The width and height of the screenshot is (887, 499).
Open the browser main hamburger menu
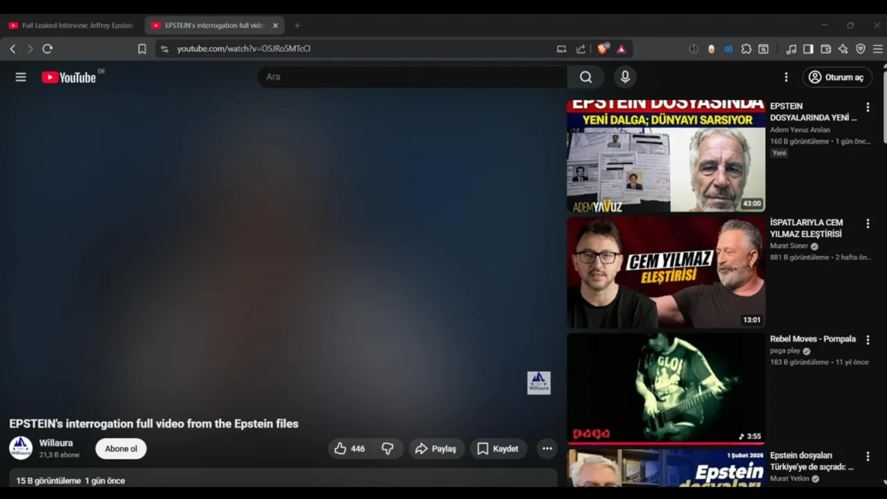(x=877, y=49)
